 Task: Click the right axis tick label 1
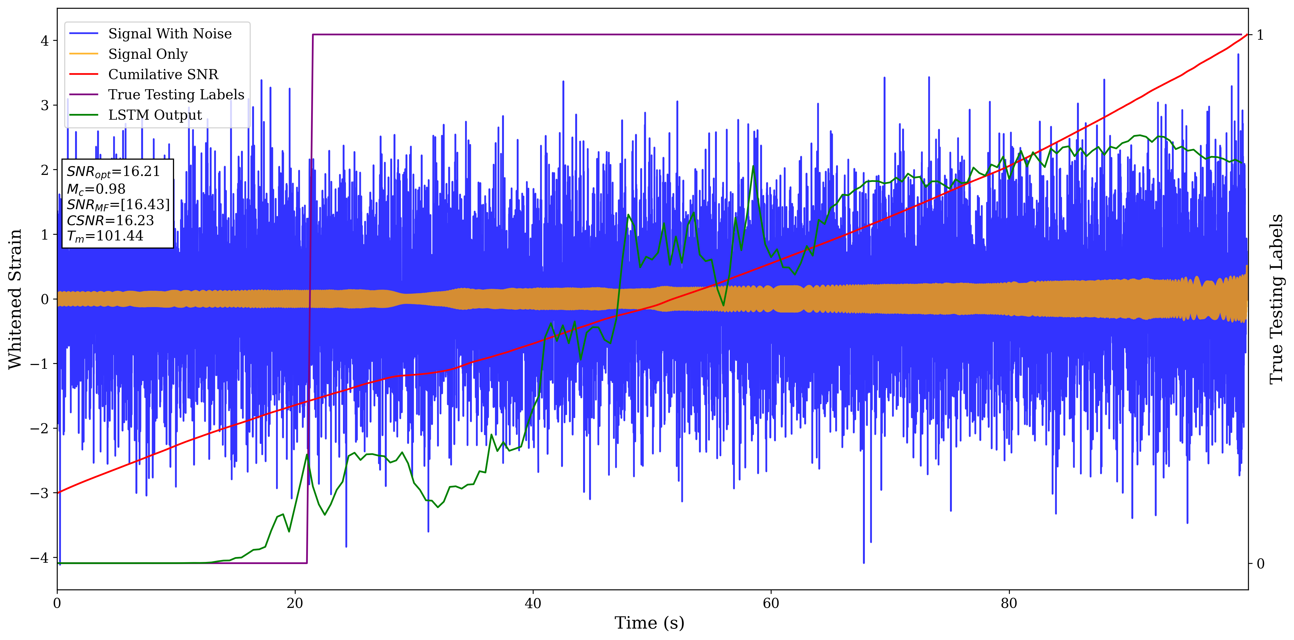pos(1260,35)
